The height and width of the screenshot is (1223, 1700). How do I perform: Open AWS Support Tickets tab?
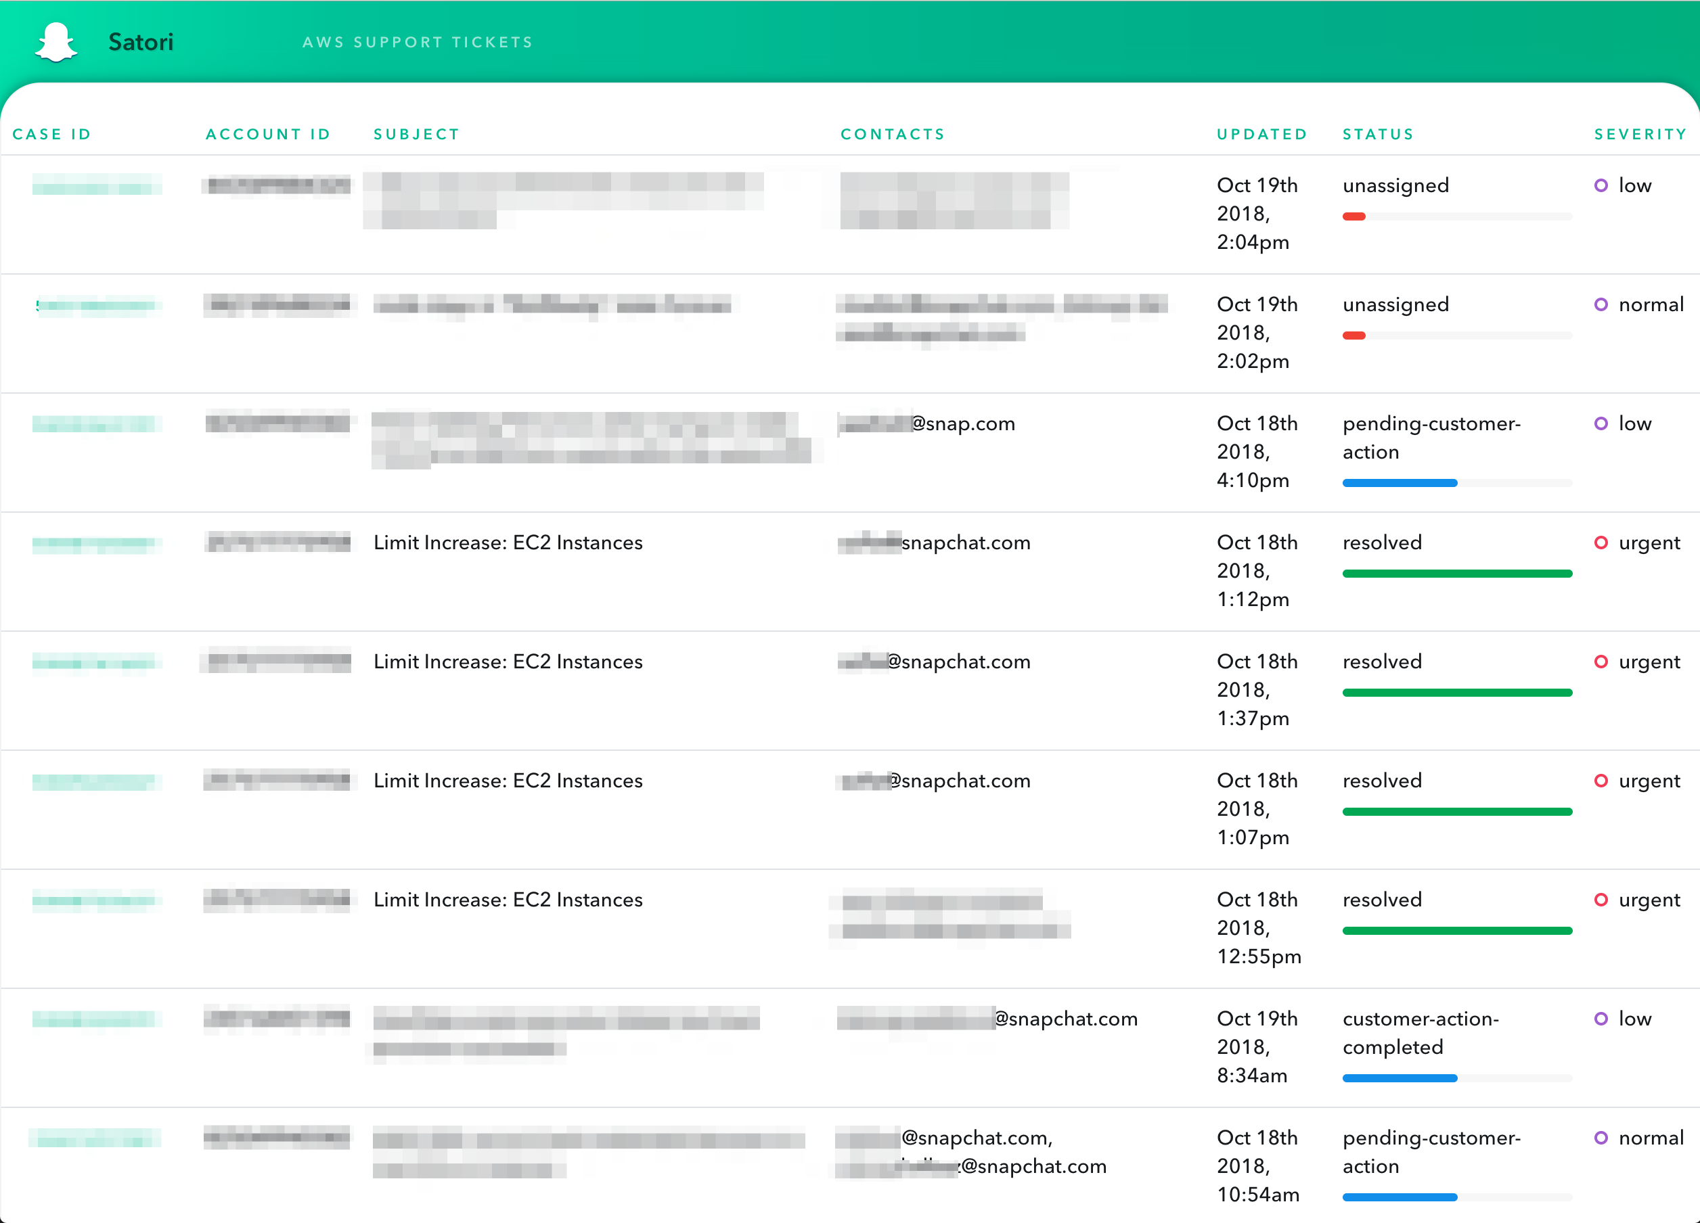coord(418,42)
